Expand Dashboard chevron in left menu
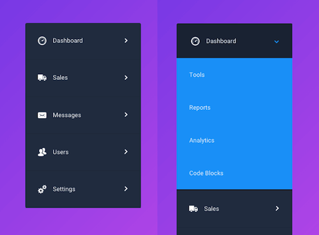 [126, 41]
